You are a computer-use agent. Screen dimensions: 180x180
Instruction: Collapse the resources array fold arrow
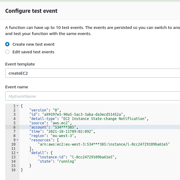pos(17,140)
